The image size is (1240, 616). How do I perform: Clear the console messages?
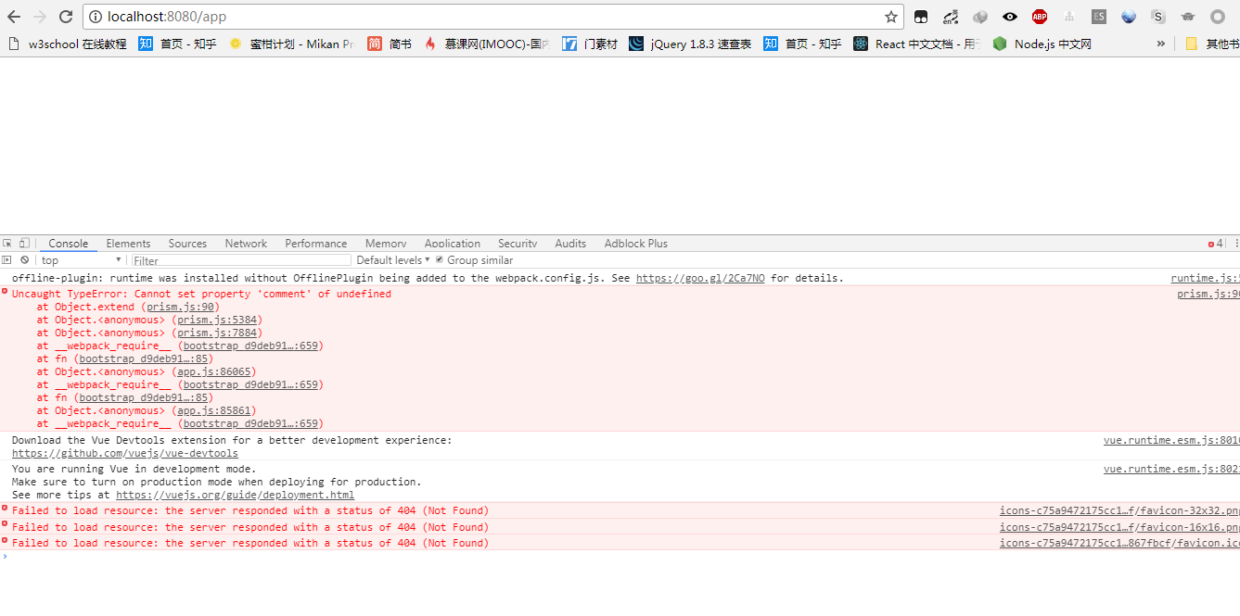pyautogui.click(x=24, y=259)
